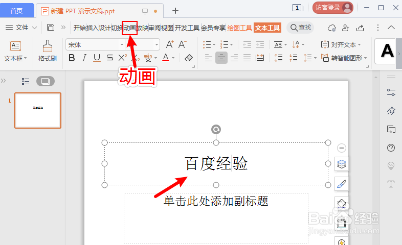Click the T text sidebar icon

click(391, 184)
